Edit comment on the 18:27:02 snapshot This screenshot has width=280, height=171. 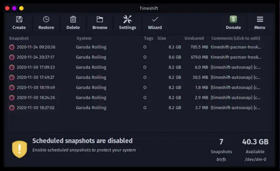(x=236, y=108)
